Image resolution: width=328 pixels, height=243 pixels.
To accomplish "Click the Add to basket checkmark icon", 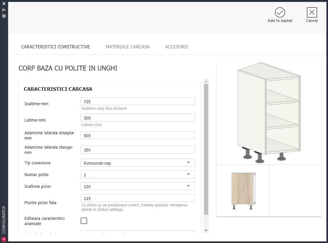I will 280,12.
